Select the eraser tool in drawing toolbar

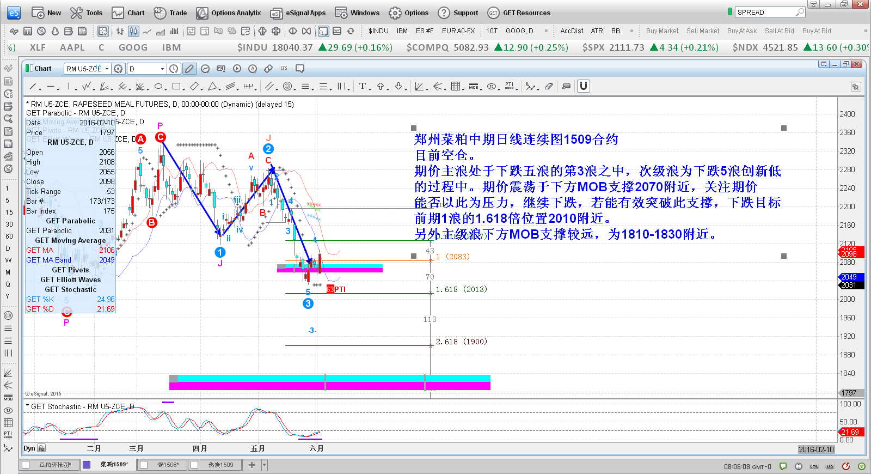(x=549, y=86)
